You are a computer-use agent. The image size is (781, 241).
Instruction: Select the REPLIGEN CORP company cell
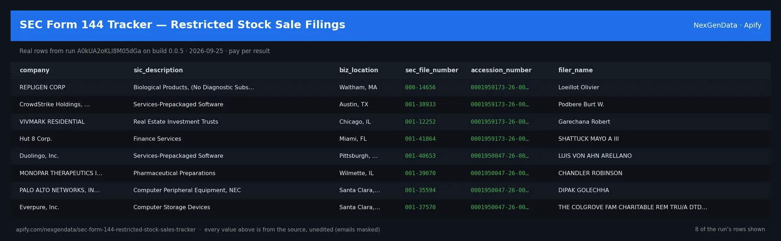[x=42, y=88]
